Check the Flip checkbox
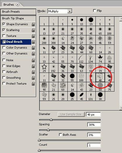Image resolution: width=122 pixels, height=153 pixels. 95,11
